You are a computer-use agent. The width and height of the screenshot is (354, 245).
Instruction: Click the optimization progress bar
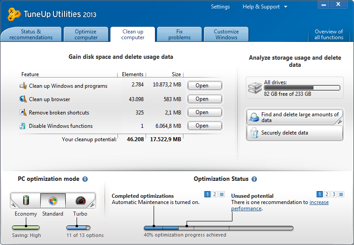tap(218, 228)
